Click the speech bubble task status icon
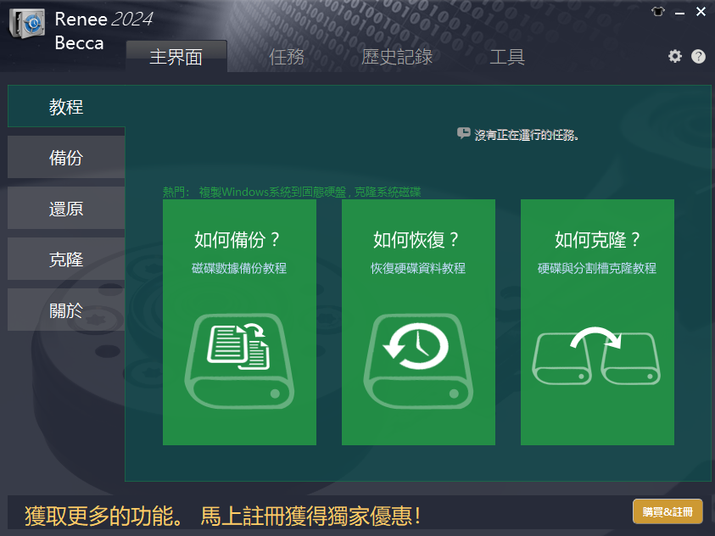This screenshot has width=715, height=536. click(463, 133)
